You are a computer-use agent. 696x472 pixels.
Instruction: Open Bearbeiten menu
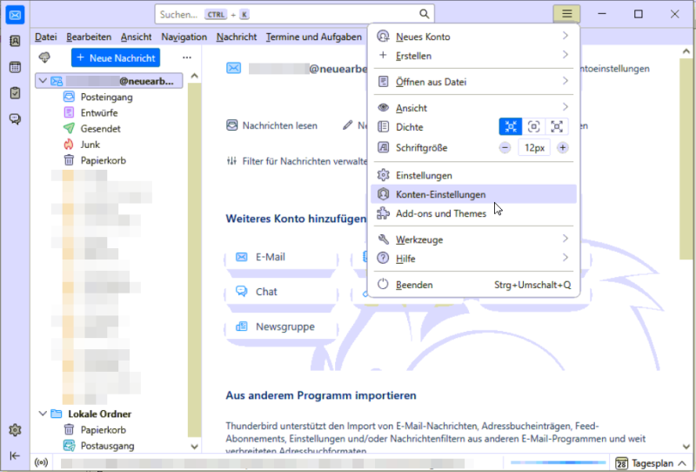coord(89,37)
